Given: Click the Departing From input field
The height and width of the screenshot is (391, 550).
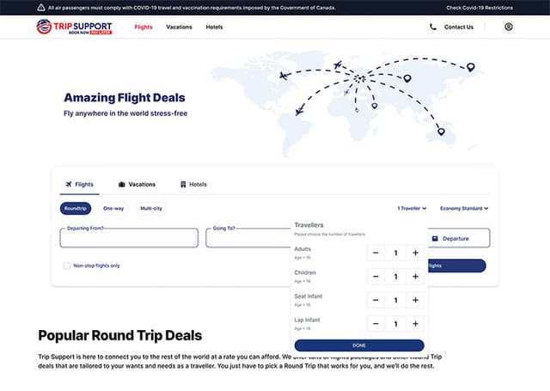Looking at the screenshot, I should pyautogui.click(x=129, y=238).
